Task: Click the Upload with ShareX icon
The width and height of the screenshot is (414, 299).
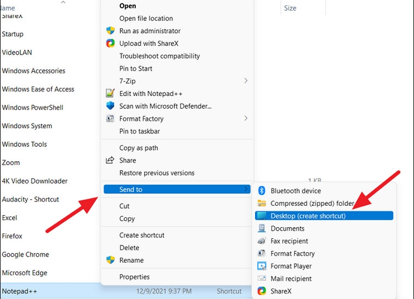Action: click(110, 44)
